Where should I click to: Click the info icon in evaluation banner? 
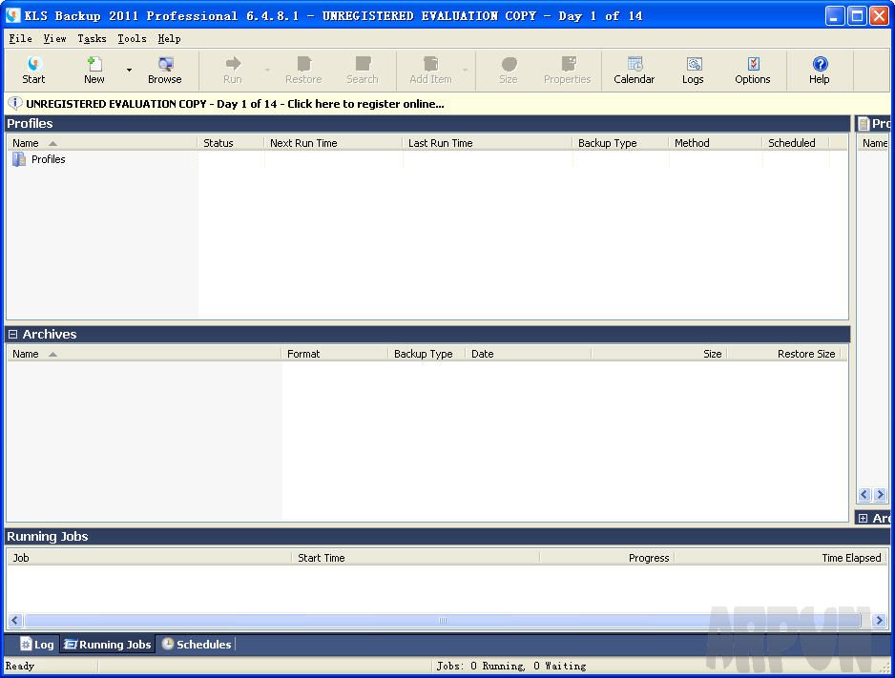pos(15,103)
